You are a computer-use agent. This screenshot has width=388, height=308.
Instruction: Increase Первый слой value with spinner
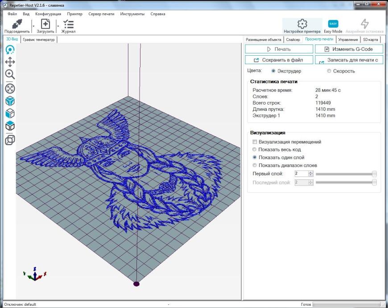310,172
